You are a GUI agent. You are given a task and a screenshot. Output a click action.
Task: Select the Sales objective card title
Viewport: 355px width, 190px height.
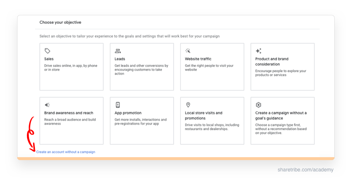coord(49,59)
